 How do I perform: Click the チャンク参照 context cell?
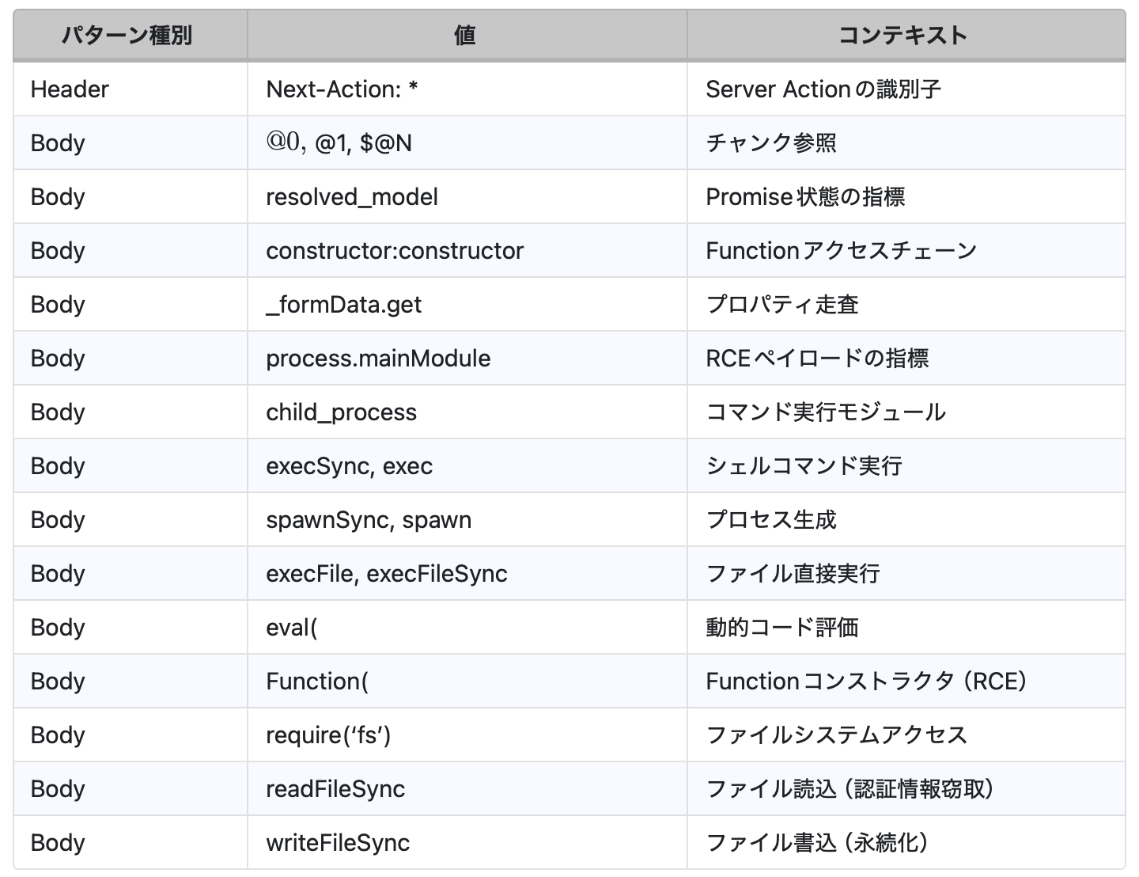pyautogui.click(x=771, y=143)
